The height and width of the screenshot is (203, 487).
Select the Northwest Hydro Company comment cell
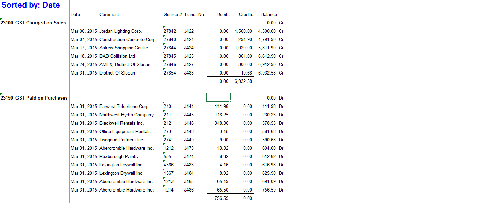coord(126,115)
